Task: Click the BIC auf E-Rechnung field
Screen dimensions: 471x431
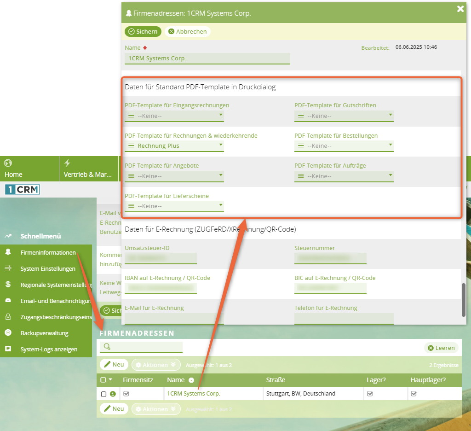Action: [330, 288]
